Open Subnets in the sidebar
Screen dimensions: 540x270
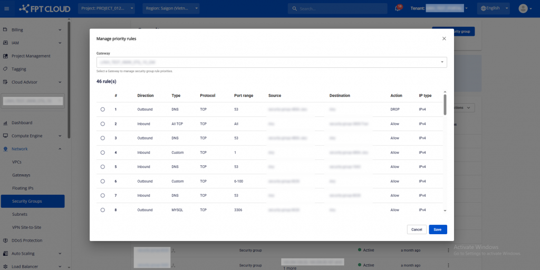click(20, 214)
